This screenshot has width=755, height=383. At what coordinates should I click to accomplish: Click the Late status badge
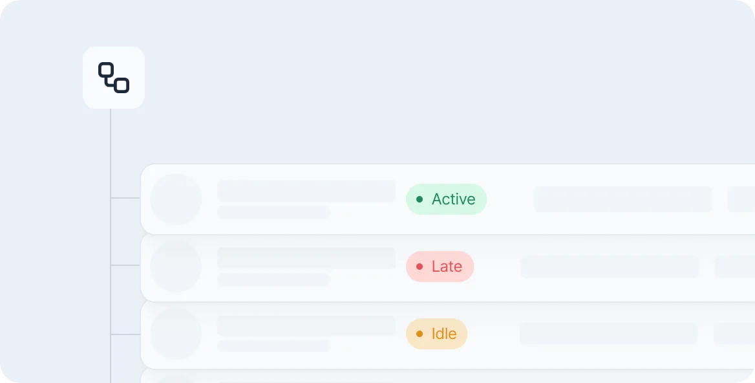[x=440, y=267]
